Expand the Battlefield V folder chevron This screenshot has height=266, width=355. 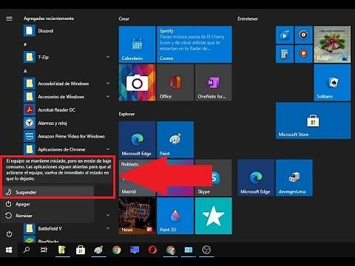point(108,228)
